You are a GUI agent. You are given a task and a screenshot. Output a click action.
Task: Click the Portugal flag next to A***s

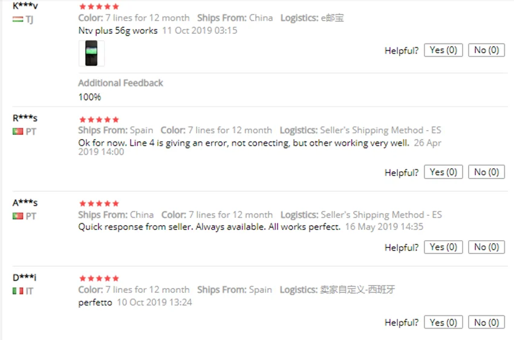[x=18, y=216]
